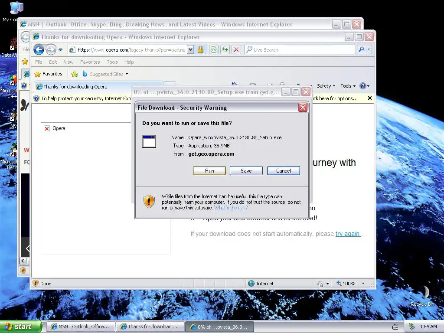Close the yellow information bar
The height and width of the screenshot is (333, 444).
pyautogui.click(x=369, y=98)
